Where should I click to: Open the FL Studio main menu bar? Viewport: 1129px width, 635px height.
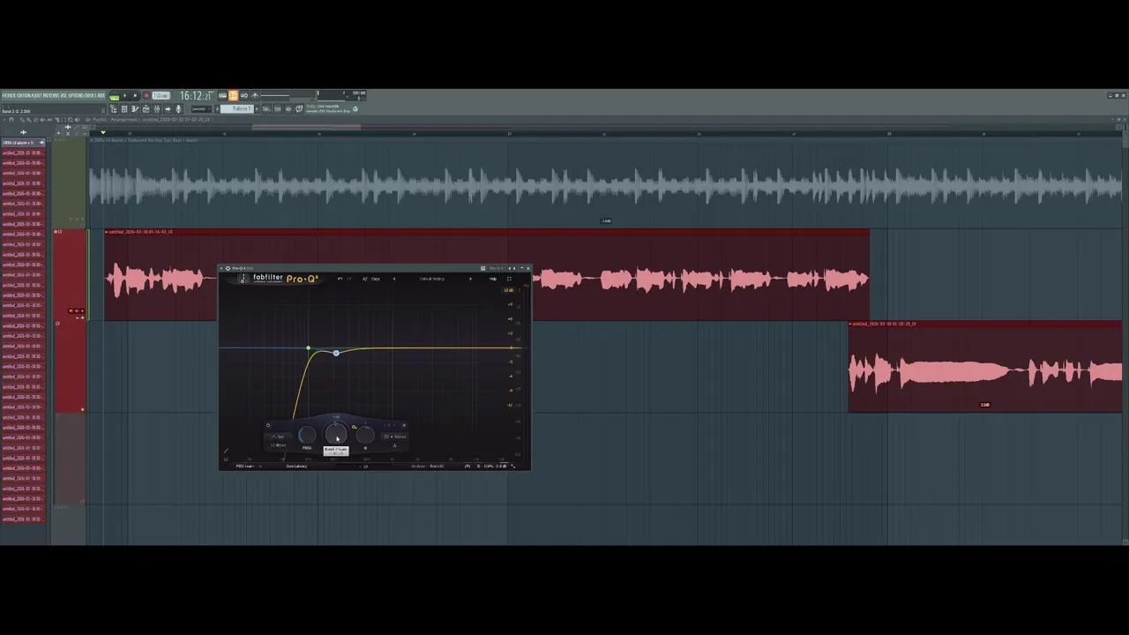[x=54, y=95]
